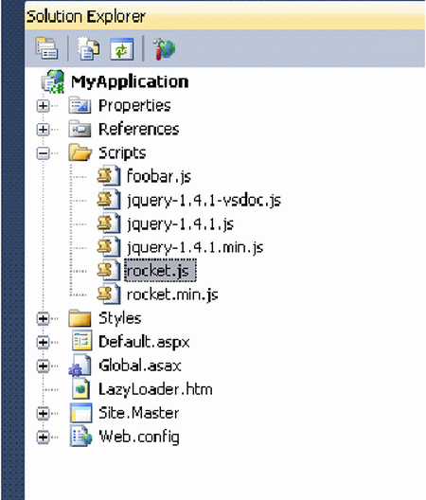This screenshot has width=426, height=500.
Task: Expand the Styles folder
Action: [x=43, y=318]
